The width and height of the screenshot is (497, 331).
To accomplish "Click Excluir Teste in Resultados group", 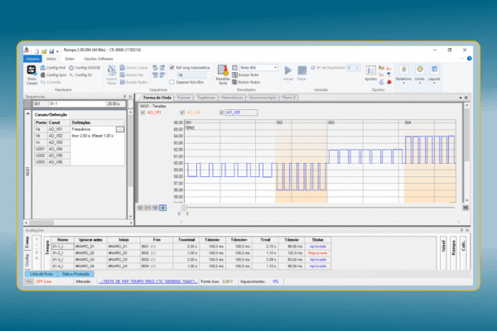I will click(245, 75).
